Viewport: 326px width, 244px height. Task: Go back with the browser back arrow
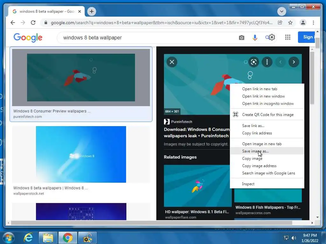pyautogui.click(x=13, y=23)
